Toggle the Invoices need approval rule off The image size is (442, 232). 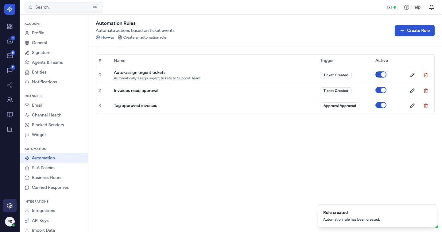pos(381,90)
